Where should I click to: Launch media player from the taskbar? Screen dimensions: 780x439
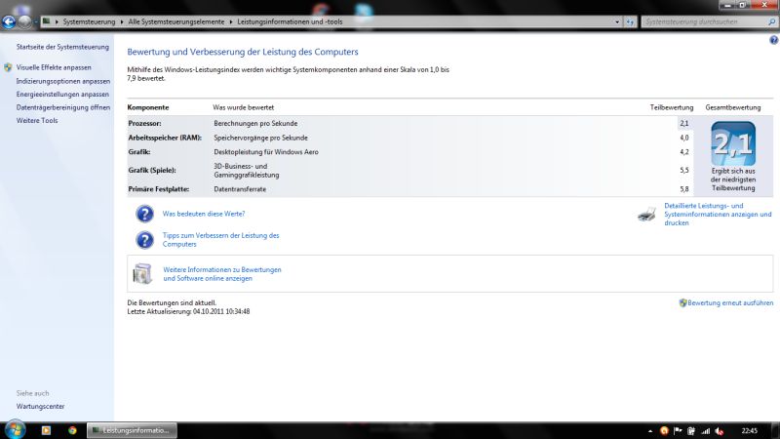pos(46,430)
